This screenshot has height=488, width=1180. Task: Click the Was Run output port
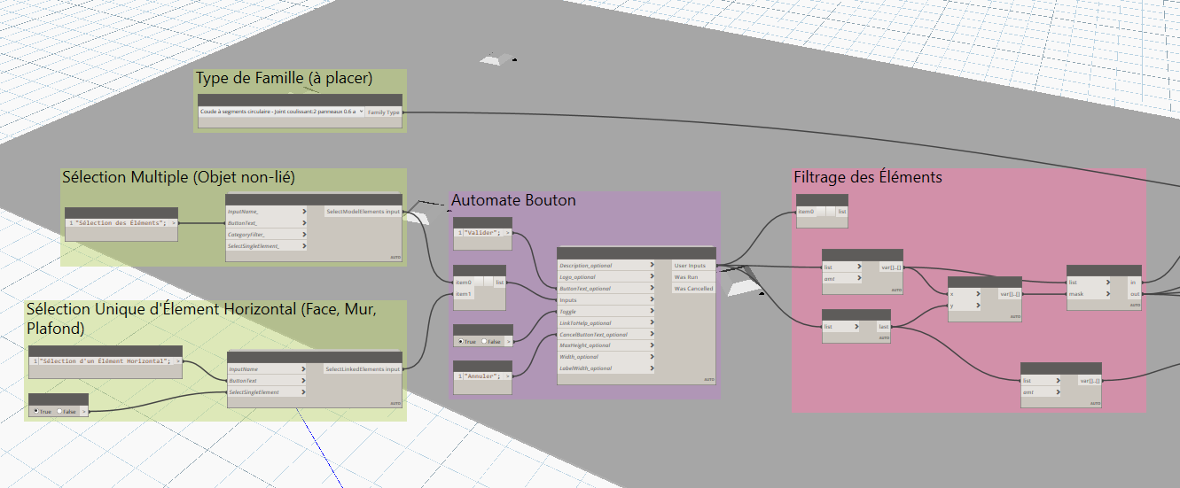[685, 276]
